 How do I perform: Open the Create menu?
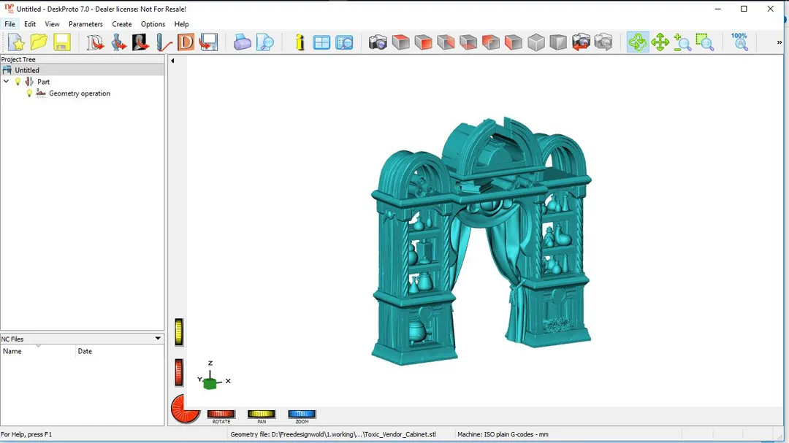point(122,24)
